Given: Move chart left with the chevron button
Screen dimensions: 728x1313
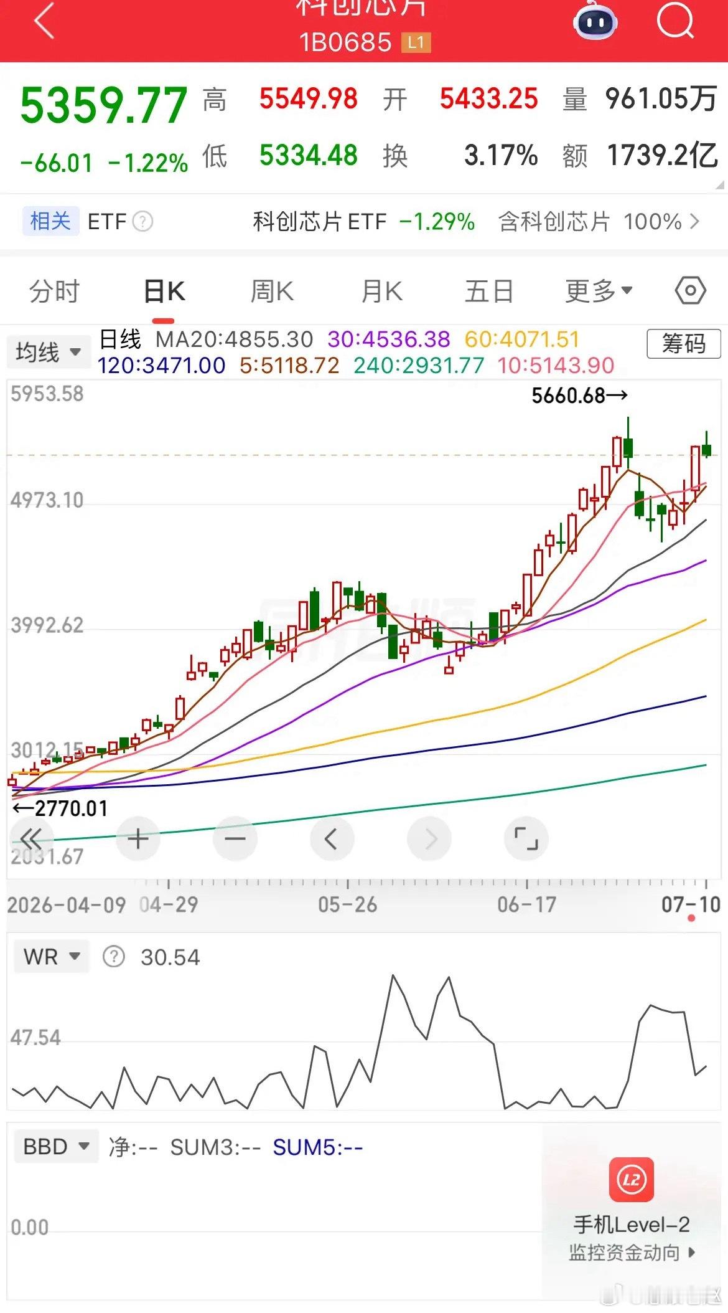Looking at the screenshot, I should pos(332,839).
